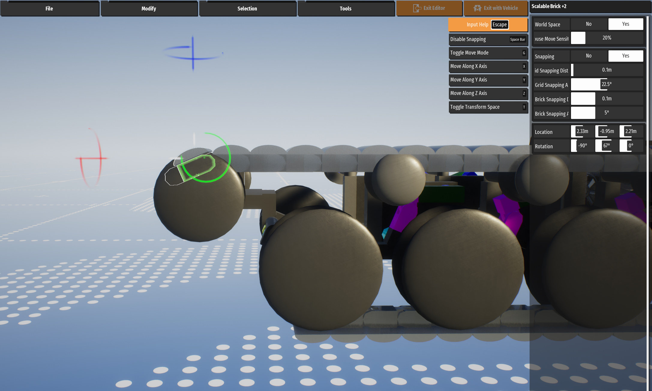Viewport: 652px width, 391px height.
Task: Set World Space to No
Action: click(x=589, y=24)
